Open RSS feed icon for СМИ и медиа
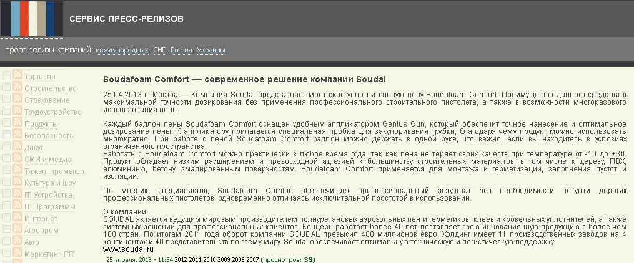634x263 pixels. pyautogui.click(x=17, y=157)
